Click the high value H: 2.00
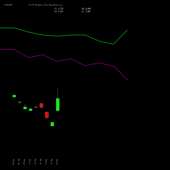 86,8
